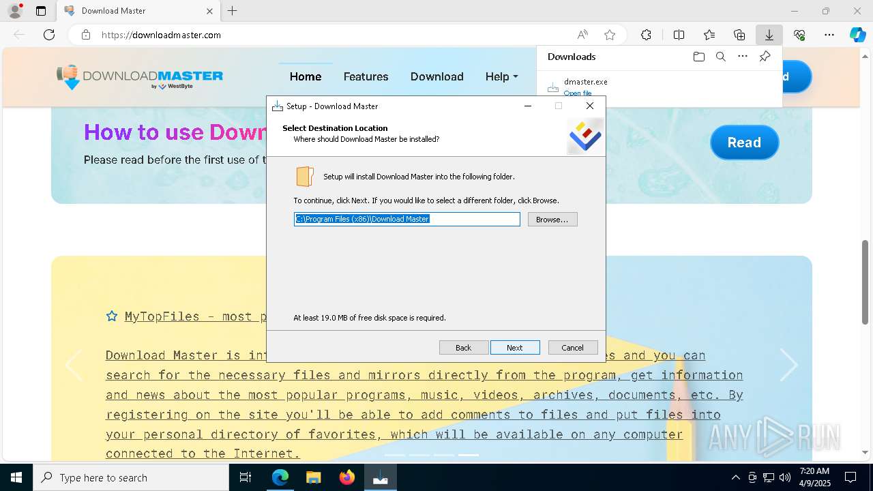Search downloads with magnifier icon
Viewport: 873px width, 491px height.
pyautogui.click(x=721, y=57)
